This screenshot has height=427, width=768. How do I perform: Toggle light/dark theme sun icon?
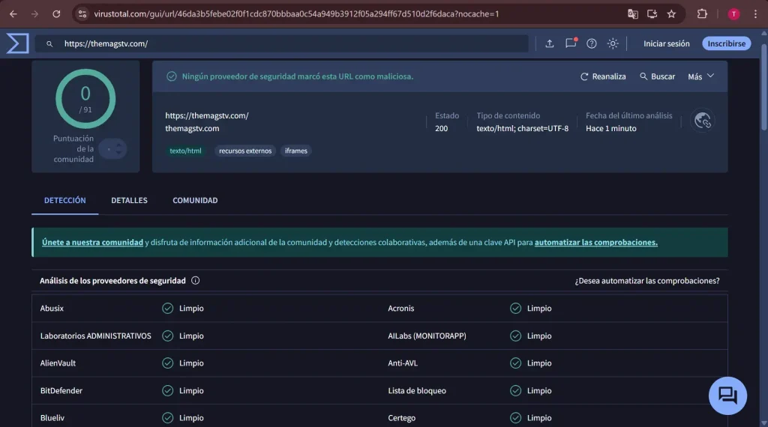point(613,43)
